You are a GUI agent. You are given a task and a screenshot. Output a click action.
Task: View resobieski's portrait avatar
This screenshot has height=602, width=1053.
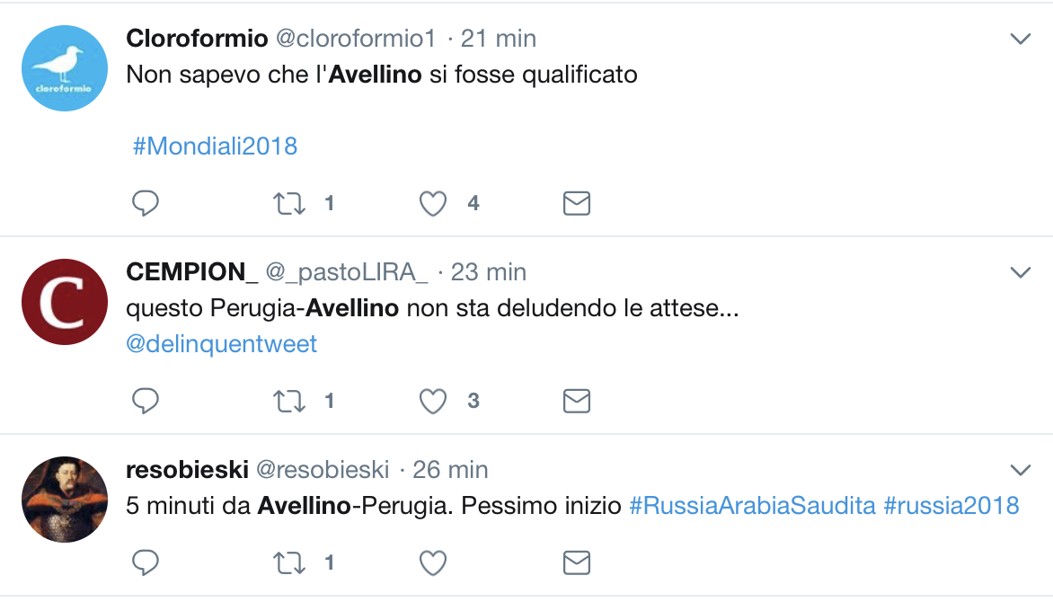coord(65,500)
